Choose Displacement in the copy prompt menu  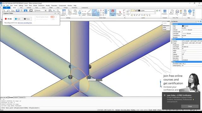point(166,26)
